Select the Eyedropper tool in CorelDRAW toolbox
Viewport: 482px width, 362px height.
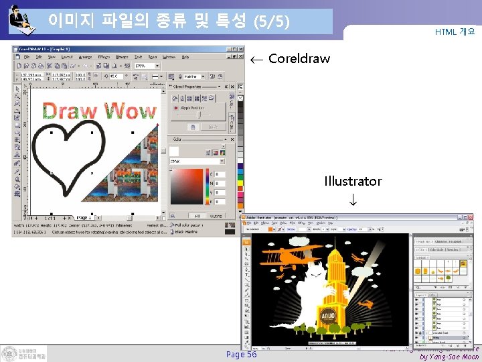pos(17,171)
